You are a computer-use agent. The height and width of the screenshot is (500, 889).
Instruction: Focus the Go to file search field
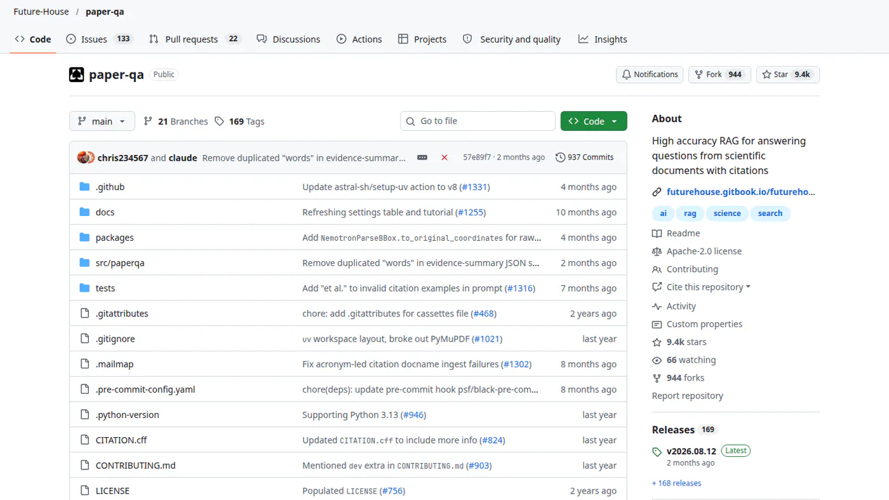coord(478,121)
